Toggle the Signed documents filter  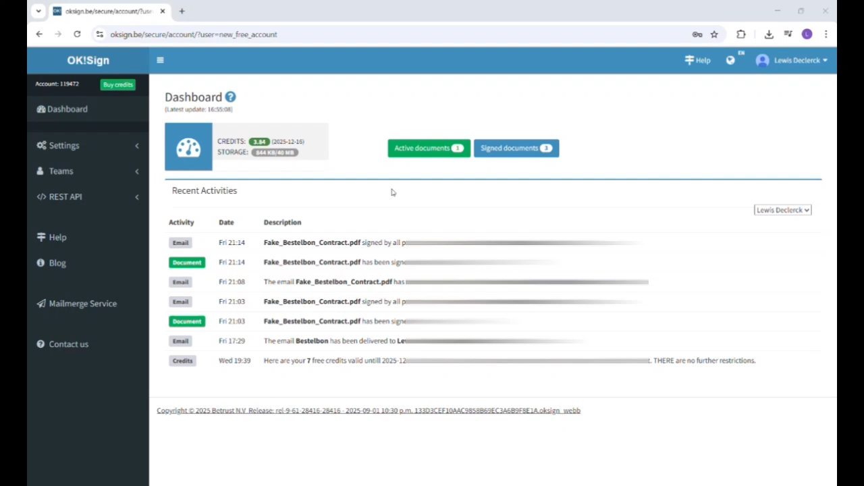[516, 148]
